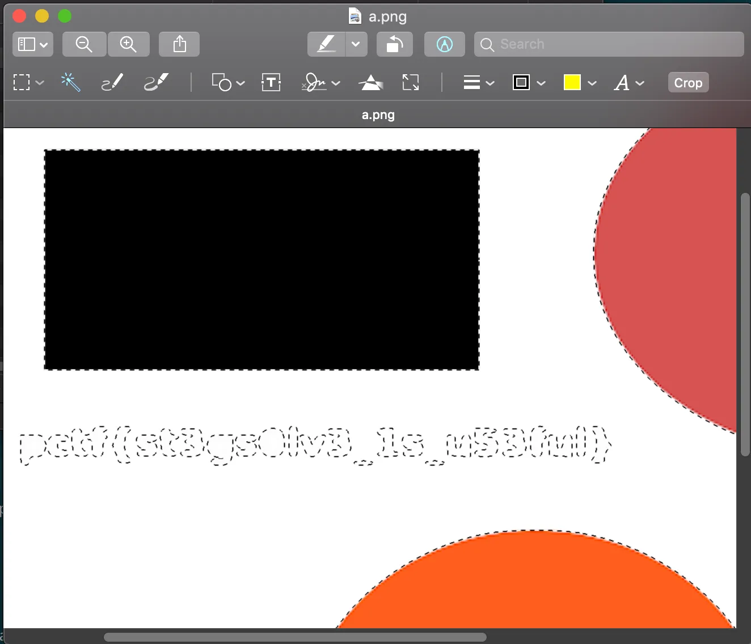Image resolution: width=751 pixels, height=644 pixels.
Task: Select the a.png tab
Action: 378,115
